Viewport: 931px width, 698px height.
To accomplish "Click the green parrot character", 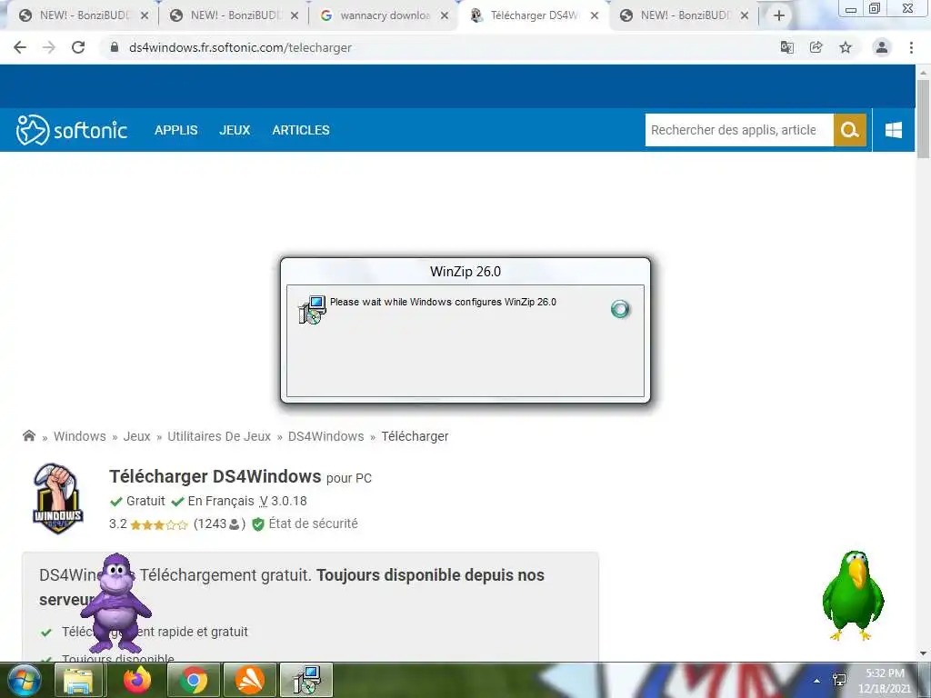I will point(853,595).
